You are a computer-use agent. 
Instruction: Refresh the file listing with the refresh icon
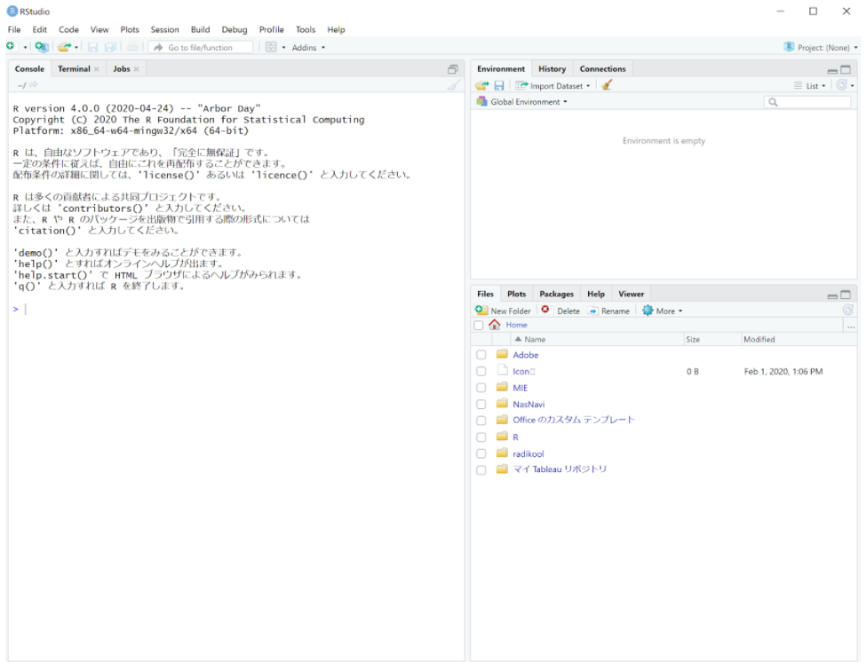click(x=850, y=310)
